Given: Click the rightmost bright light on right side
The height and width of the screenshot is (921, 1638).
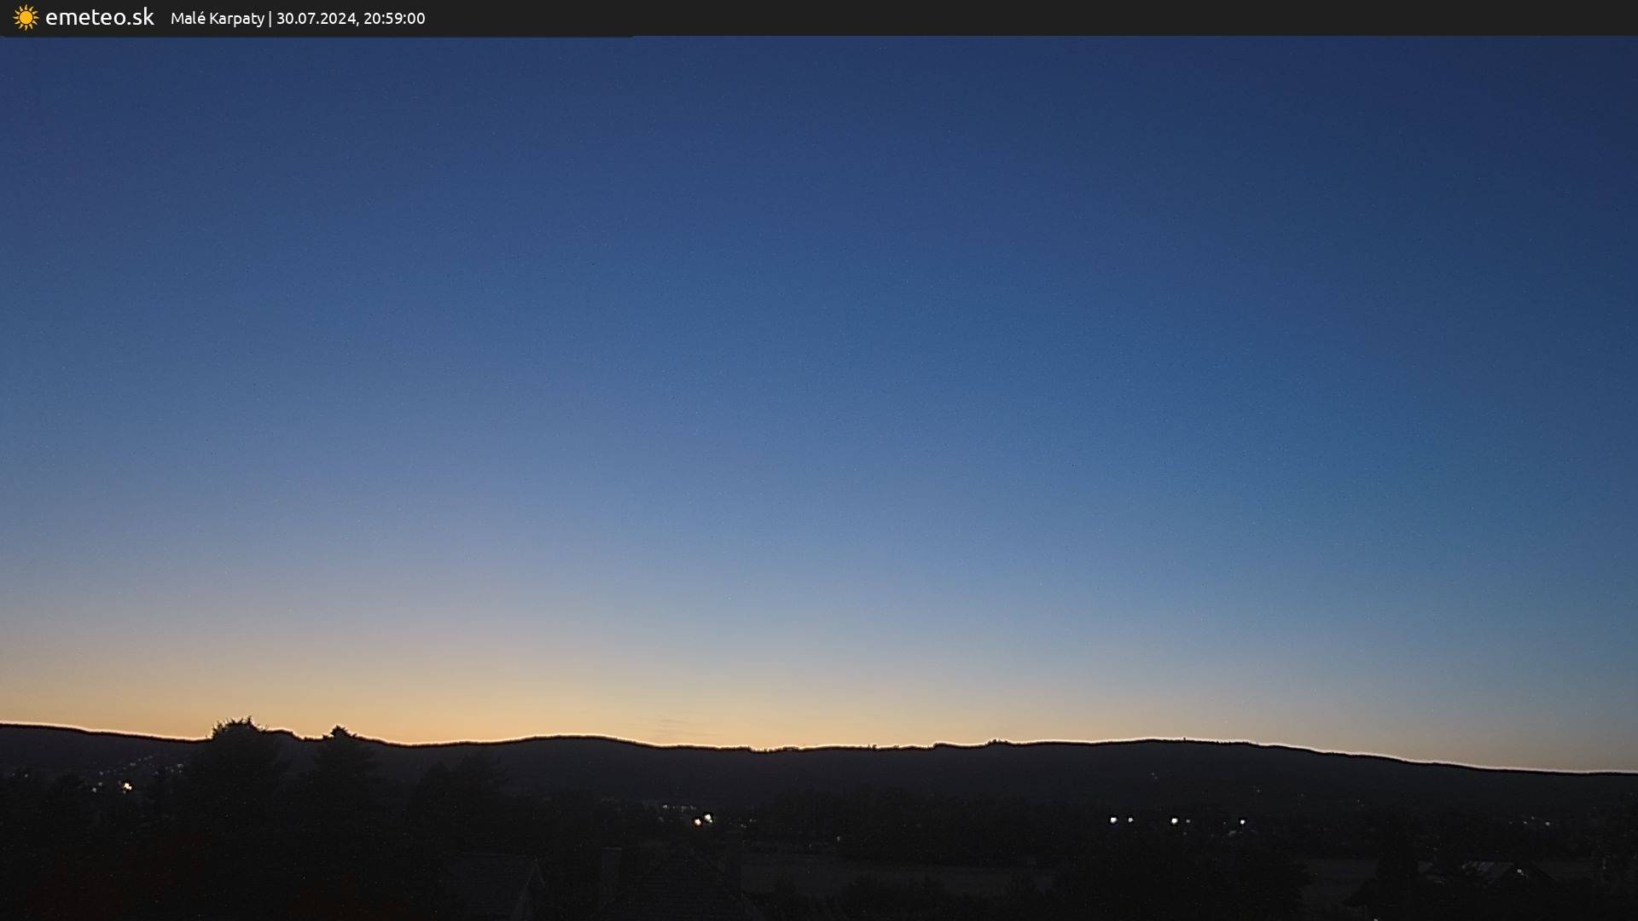Looking at the screenshot, I should coord(1242,822).
